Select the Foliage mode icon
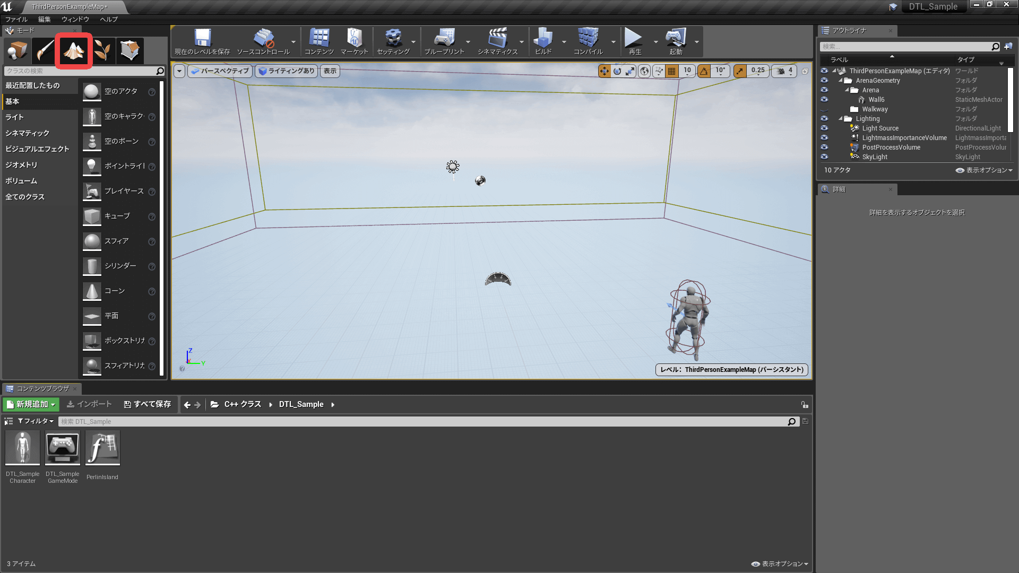The height and width of the screenshot is (573, 1019). click(102, 50)
